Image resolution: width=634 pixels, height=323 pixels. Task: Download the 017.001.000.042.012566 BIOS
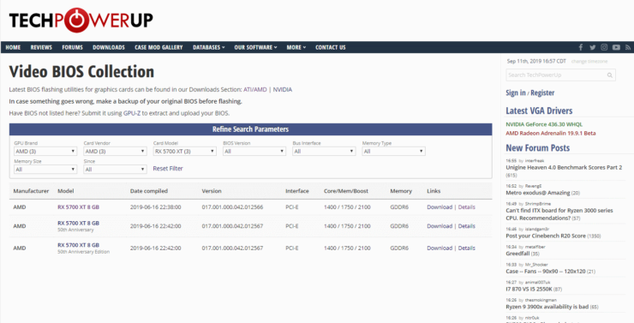pos(440,207)
